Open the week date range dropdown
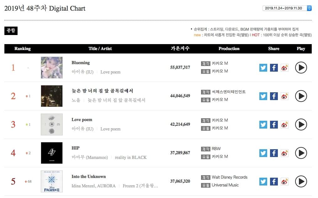Screen dimensions: 318x198 pyautogui.click(x=287, y=8)
